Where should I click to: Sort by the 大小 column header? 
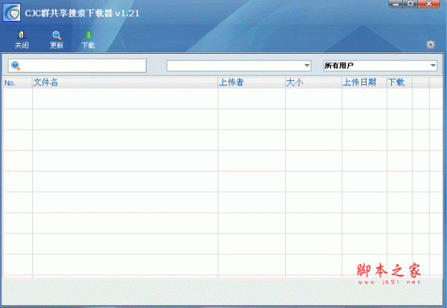[x=314, y=83]
